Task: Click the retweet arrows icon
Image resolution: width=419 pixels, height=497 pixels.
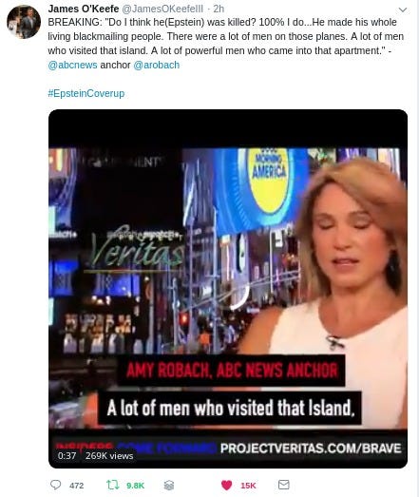Action: (112, 485)
